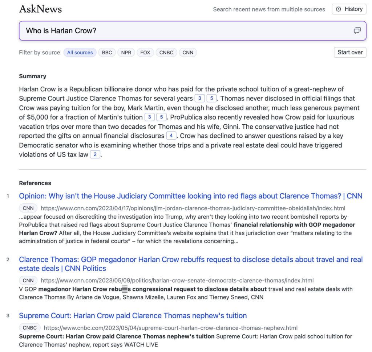372x352 pixels.
Task: Filter results by NPR source
Action: click(x=126, y=53)
